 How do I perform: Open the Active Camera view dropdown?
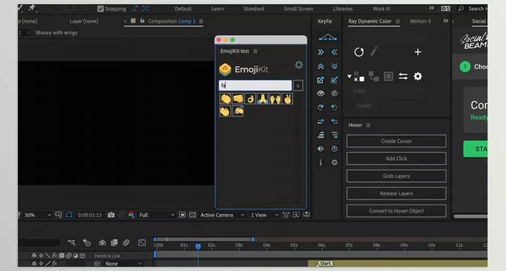pyautogui.click(x=222, y=215)
